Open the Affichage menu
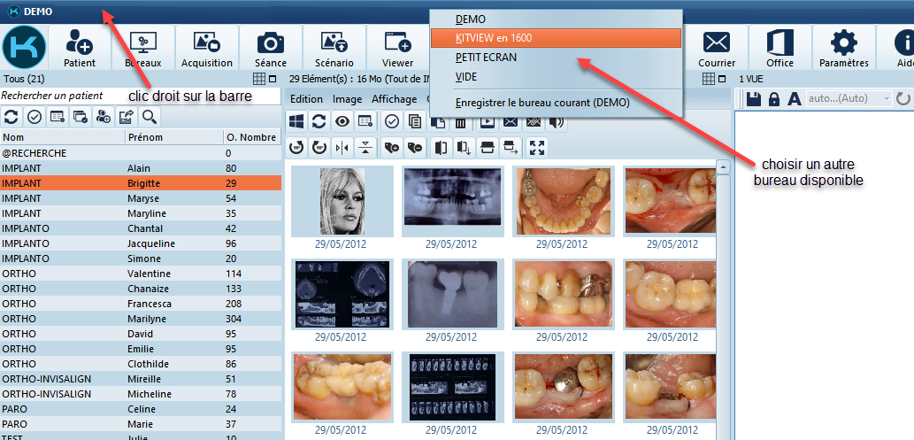The width and height of the screenshot is (914, 440). pyautogui.click(x=394, y=99)
